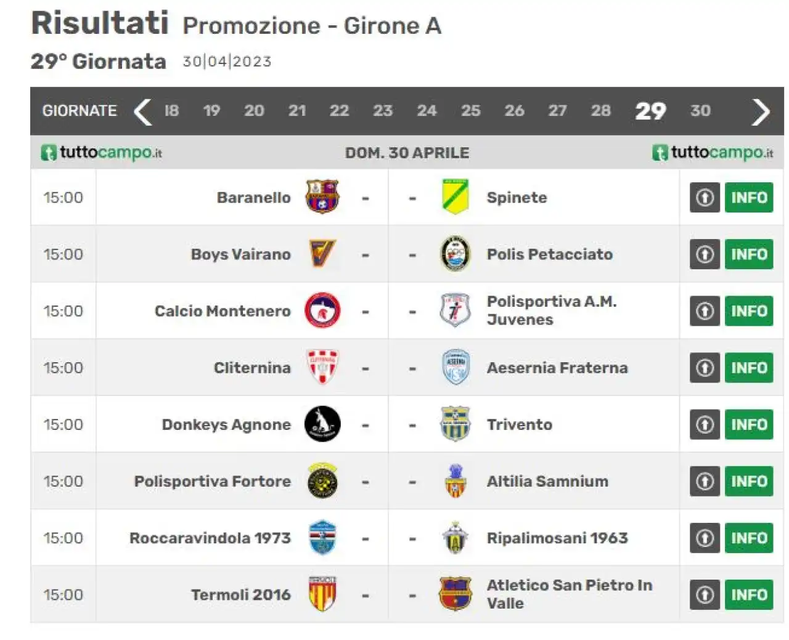Click the Termoli 2016 striped shield
This screenshot has width=789, height=640.
(322, 594)
